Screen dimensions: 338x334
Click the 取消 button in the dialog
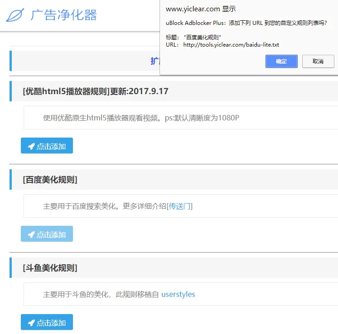pos(318,62)
